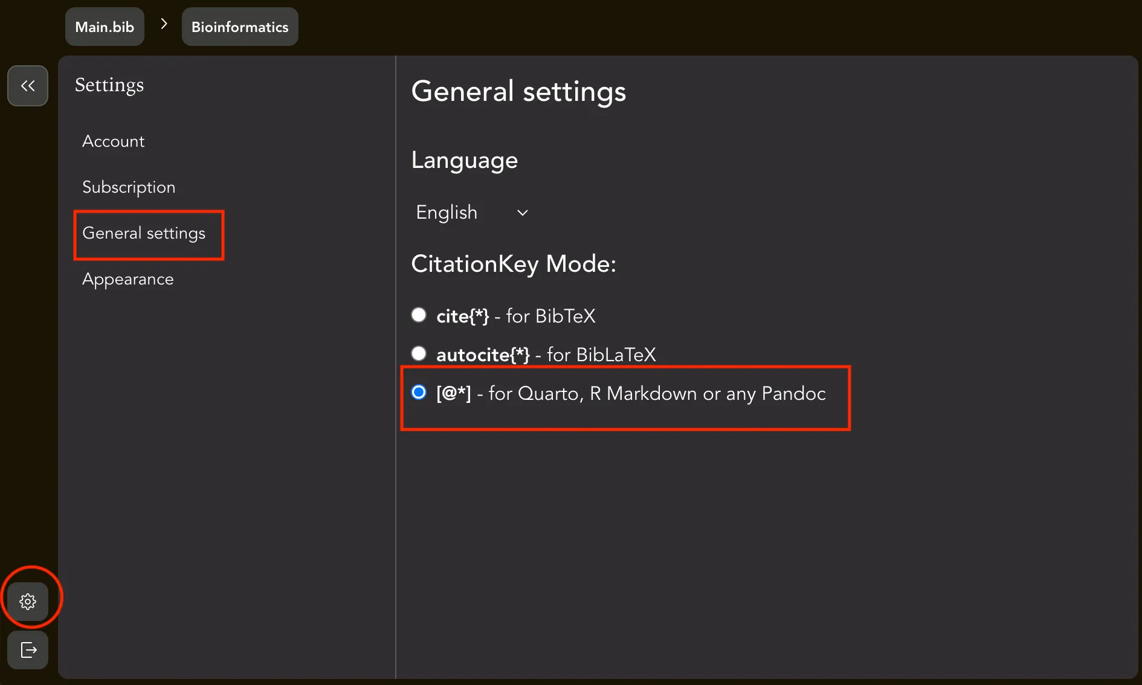
Task: Click the Settings title in the sidebar
Action: (109, 85)
